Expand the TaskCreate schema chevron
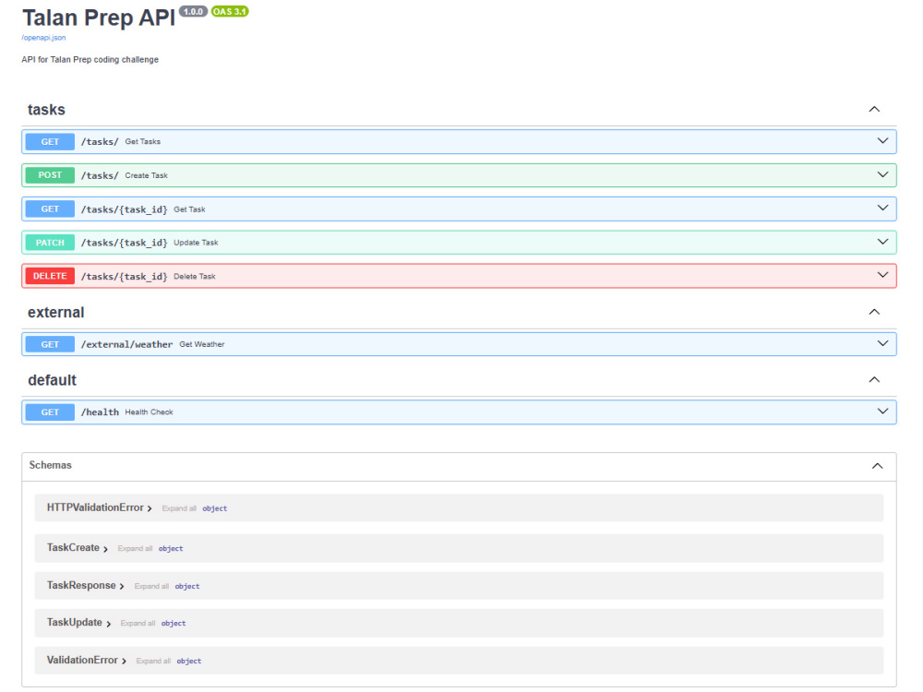 105,549
